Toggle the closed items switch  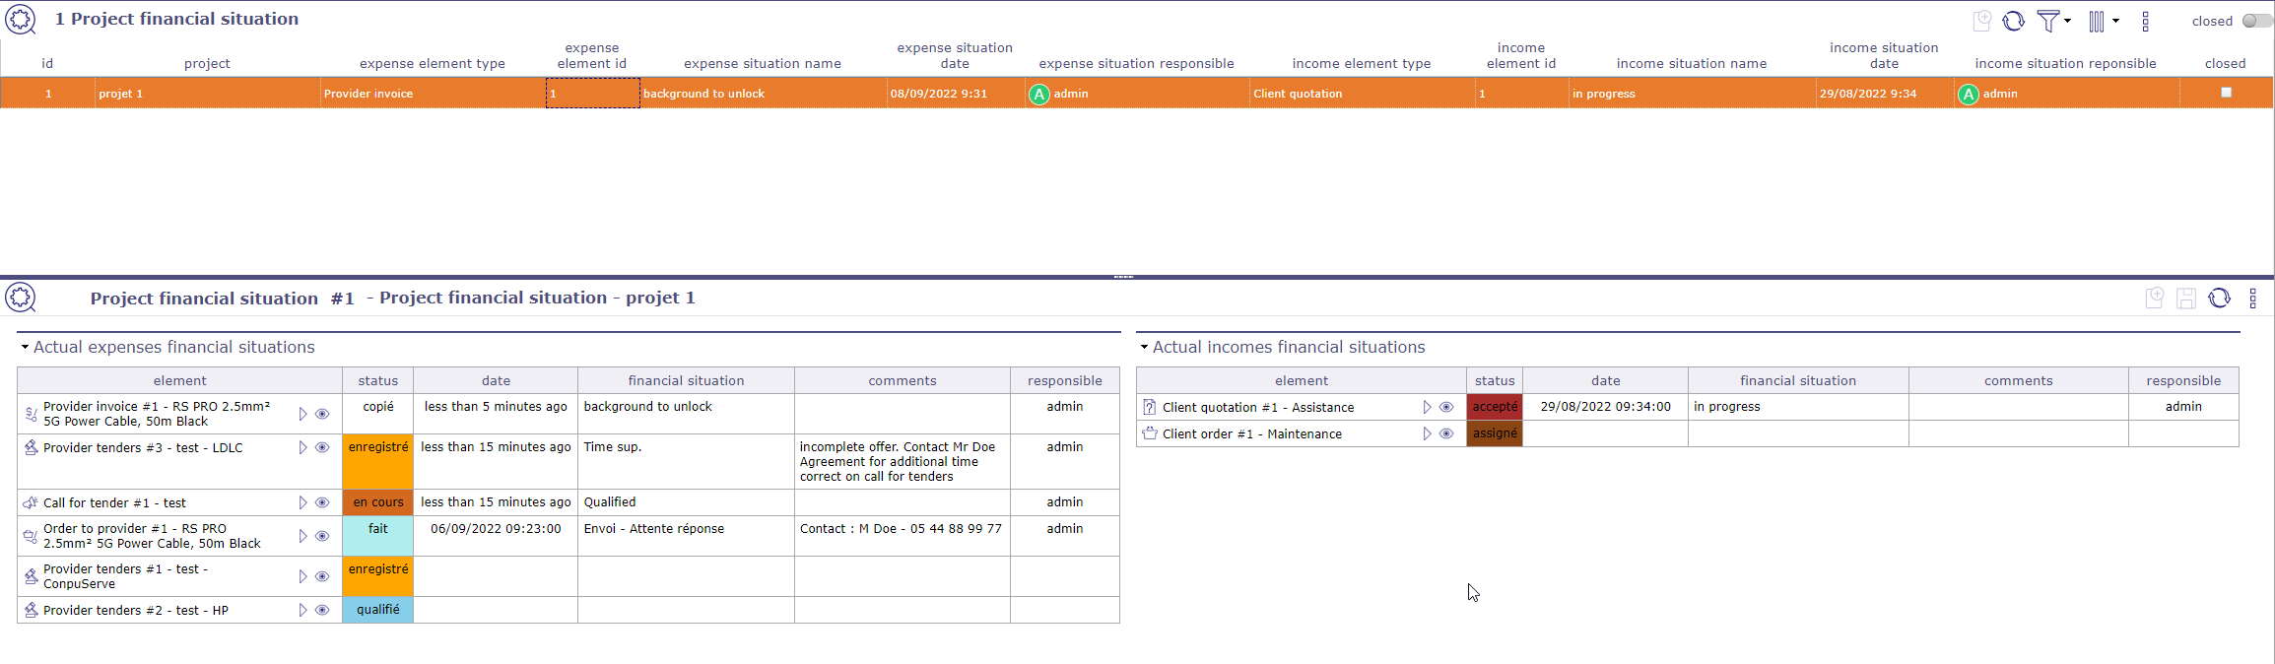[x=2255, y=21]
